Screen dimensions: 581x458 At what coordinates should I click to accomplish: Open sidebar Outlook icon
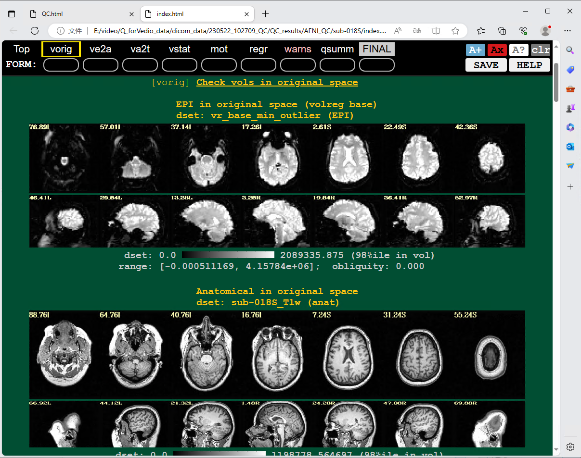[x=570, y=147]
